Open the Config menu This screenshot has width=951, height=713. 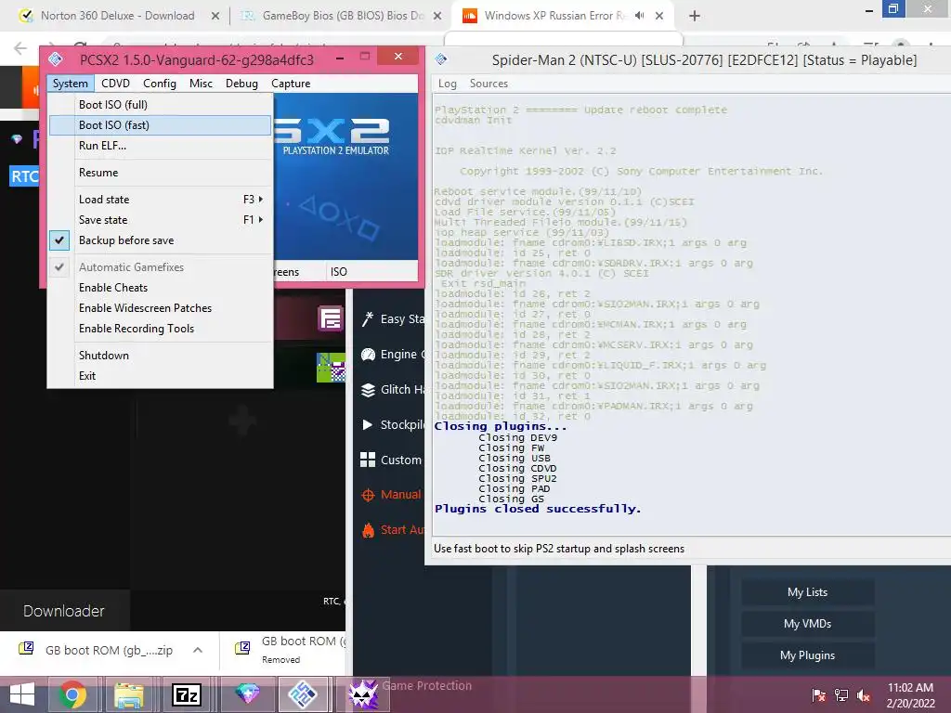click(x=160, y=83)
